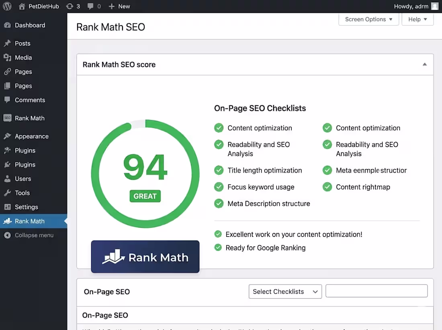Viewport: 442px width, 330px height.
Task: Open the Appearance paintbrush icon
Action: 8,136
